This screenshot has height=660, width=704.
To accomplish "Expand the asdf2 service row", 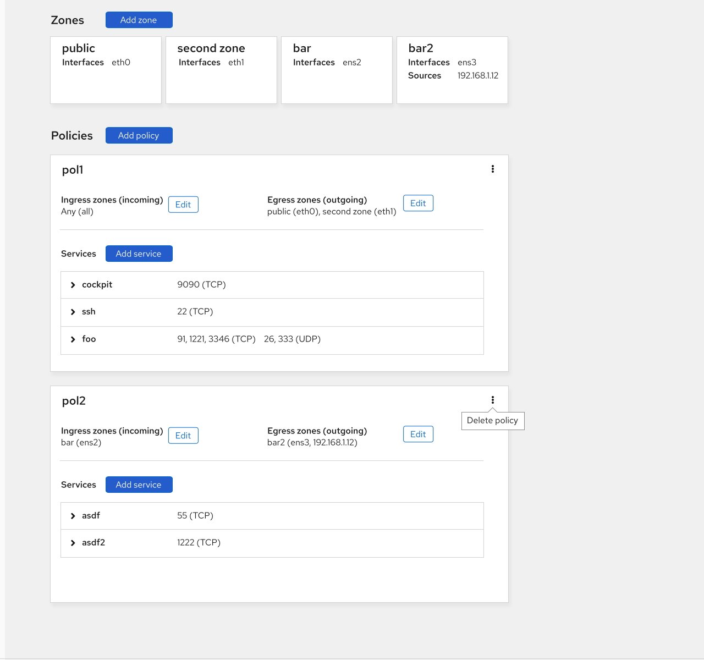I will tap(73, 543).
